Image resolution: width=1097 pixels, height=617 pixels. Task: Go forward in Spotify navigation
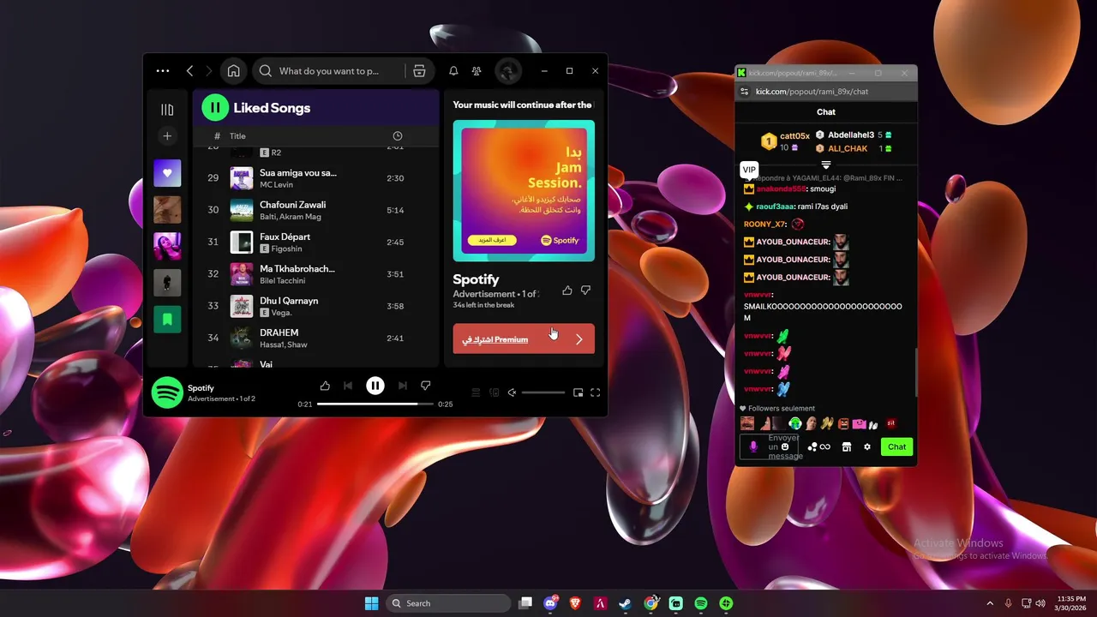click(208, 71)
